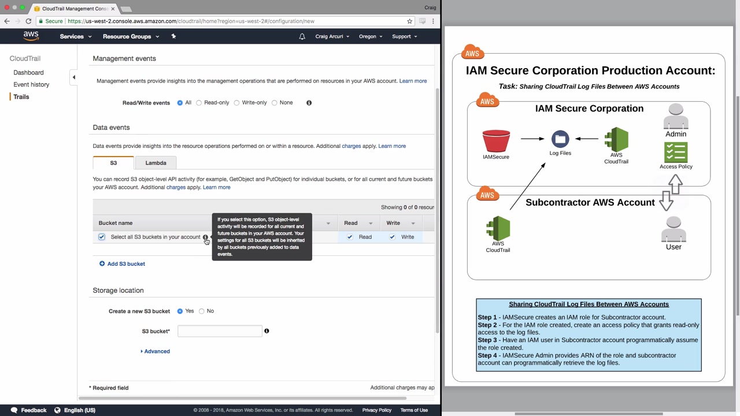This screenshot has height=416, width=740.
Task: Click the AWS logo home icon
Action: [31, 36]
